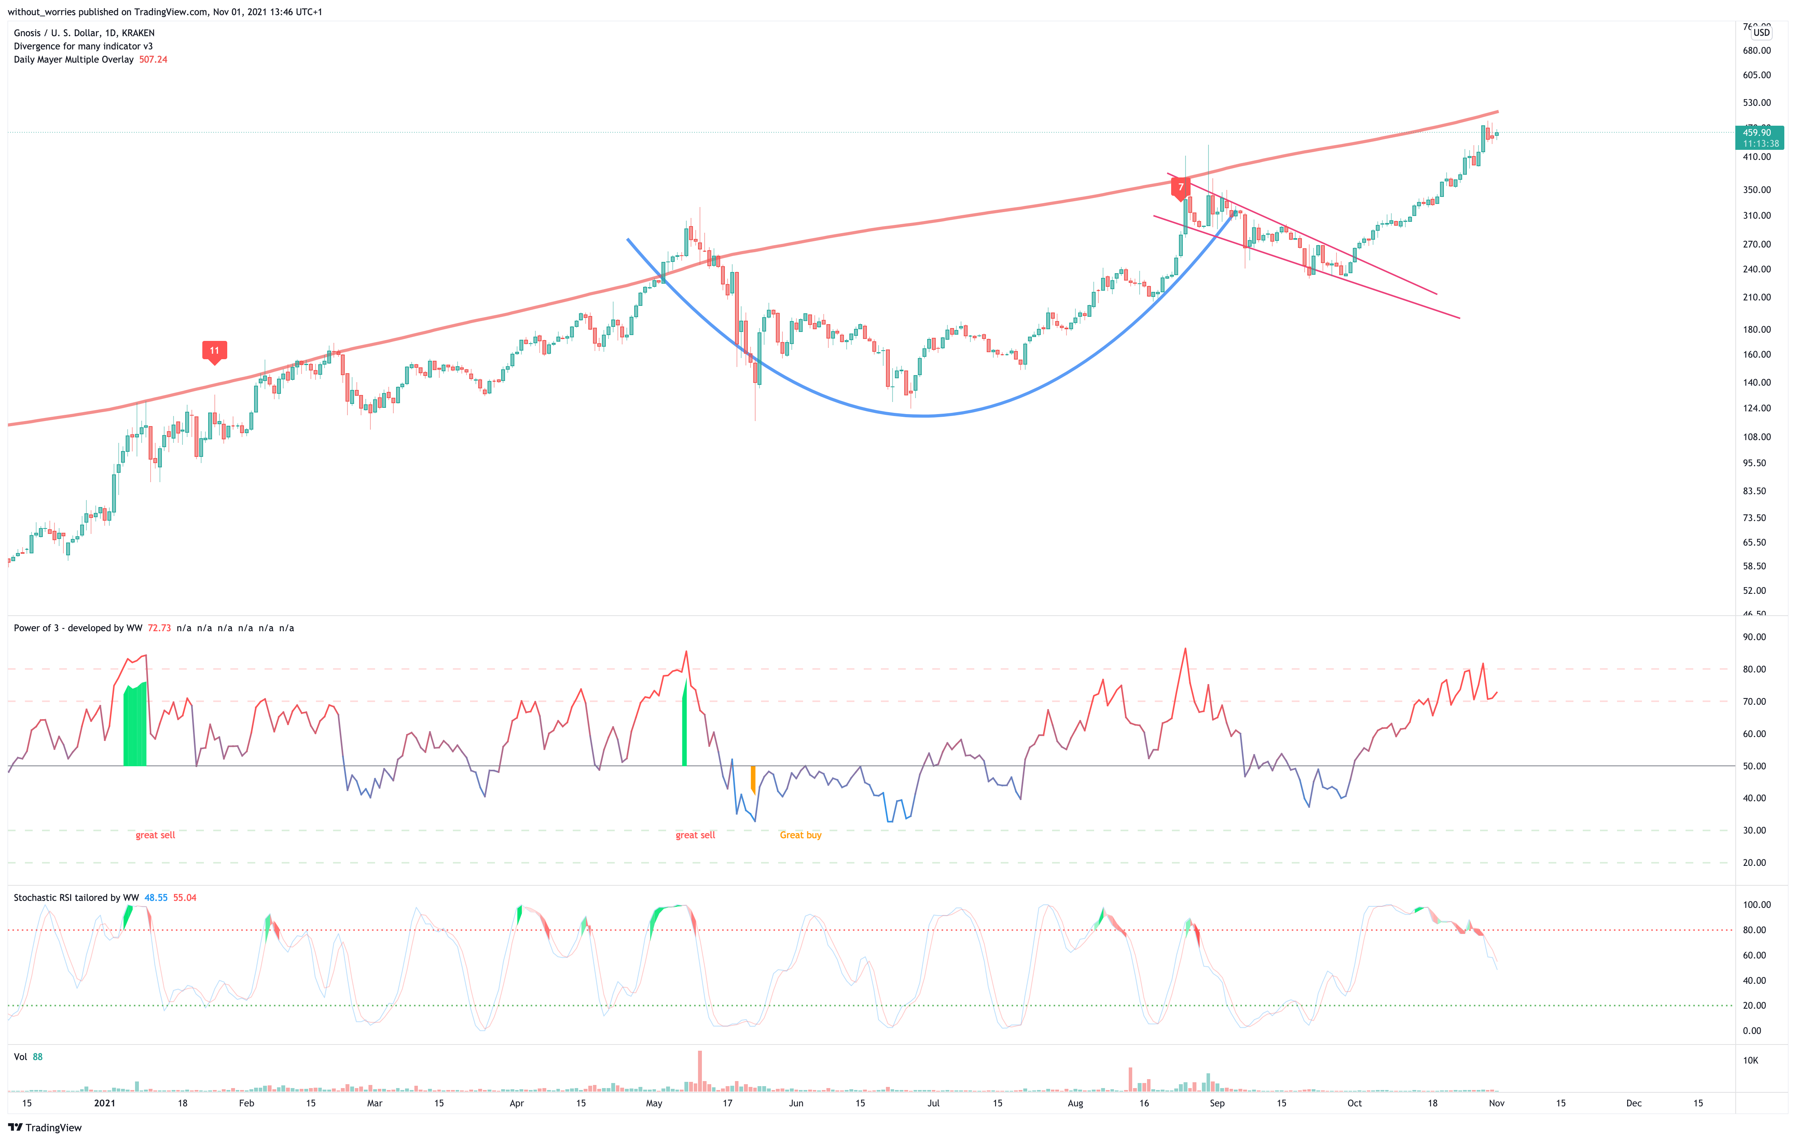Click 'Daily Mayer Multiple Overlay' legend label
The width and height of the screenshot is (1796, 1141).
[x=74, y=60]
